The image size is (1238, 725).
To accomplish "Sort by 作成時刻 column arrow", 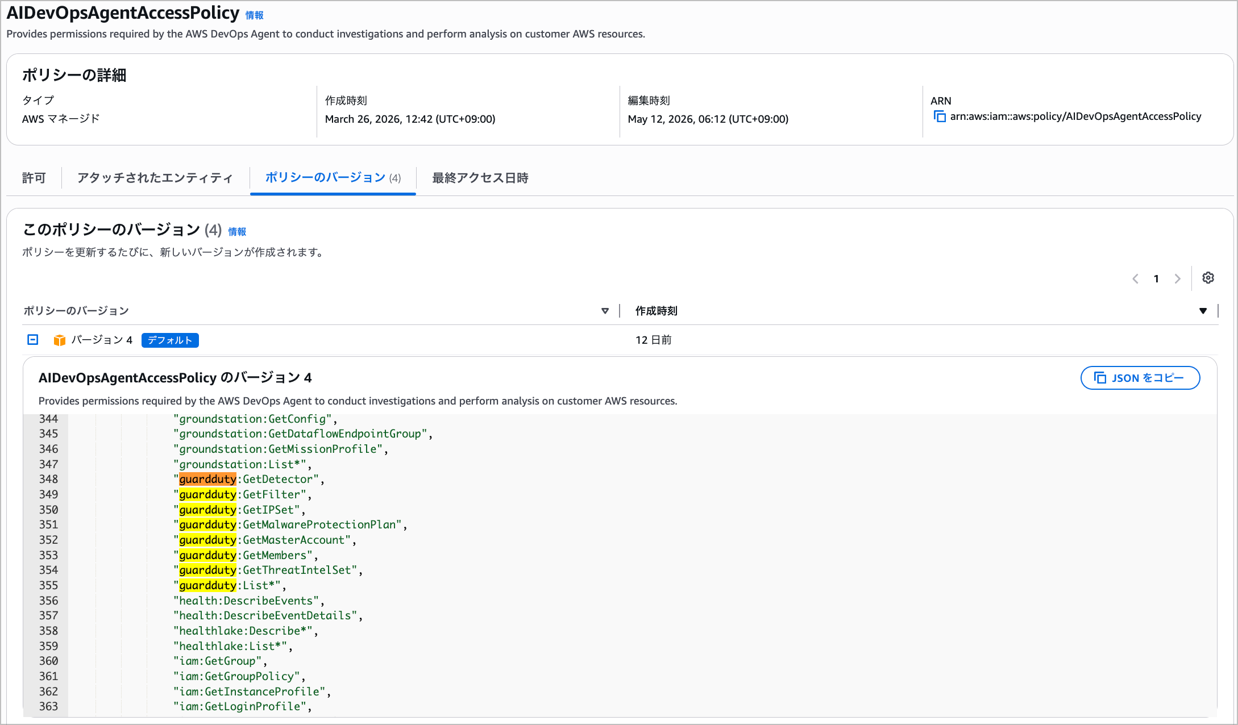I will pos(1203,311).
